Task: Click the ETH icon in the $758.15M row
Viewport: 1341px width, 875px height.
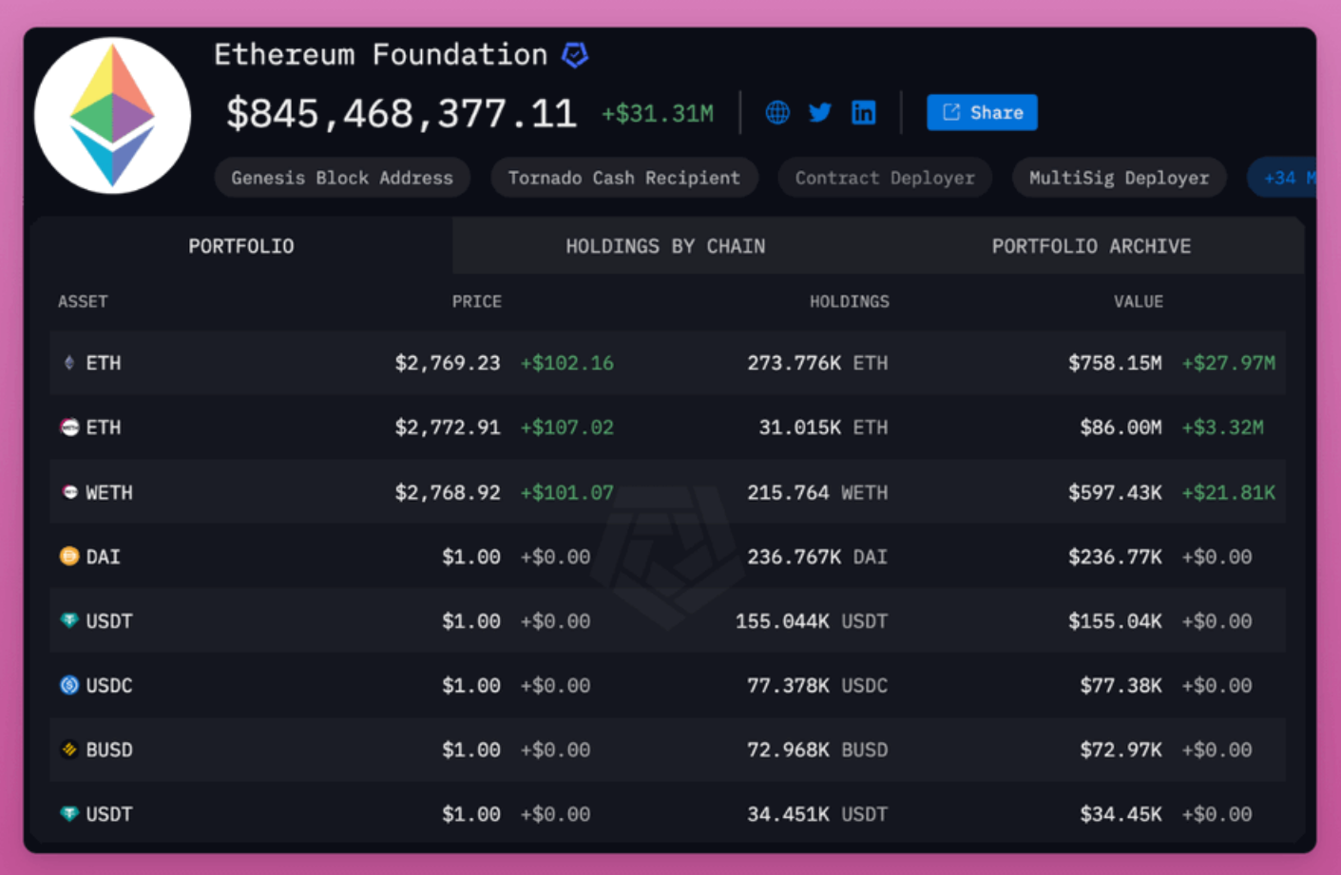Action: pos(68,363)
